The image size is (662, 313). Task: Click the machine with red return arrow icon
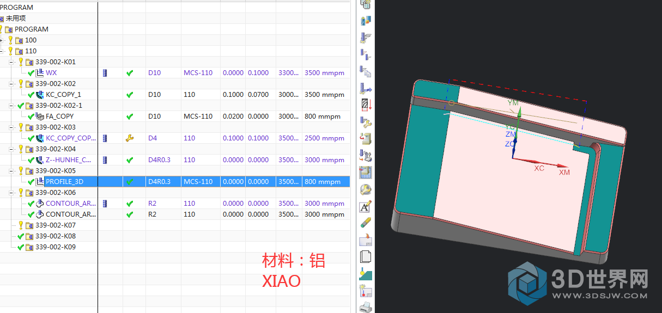point(366,139)
